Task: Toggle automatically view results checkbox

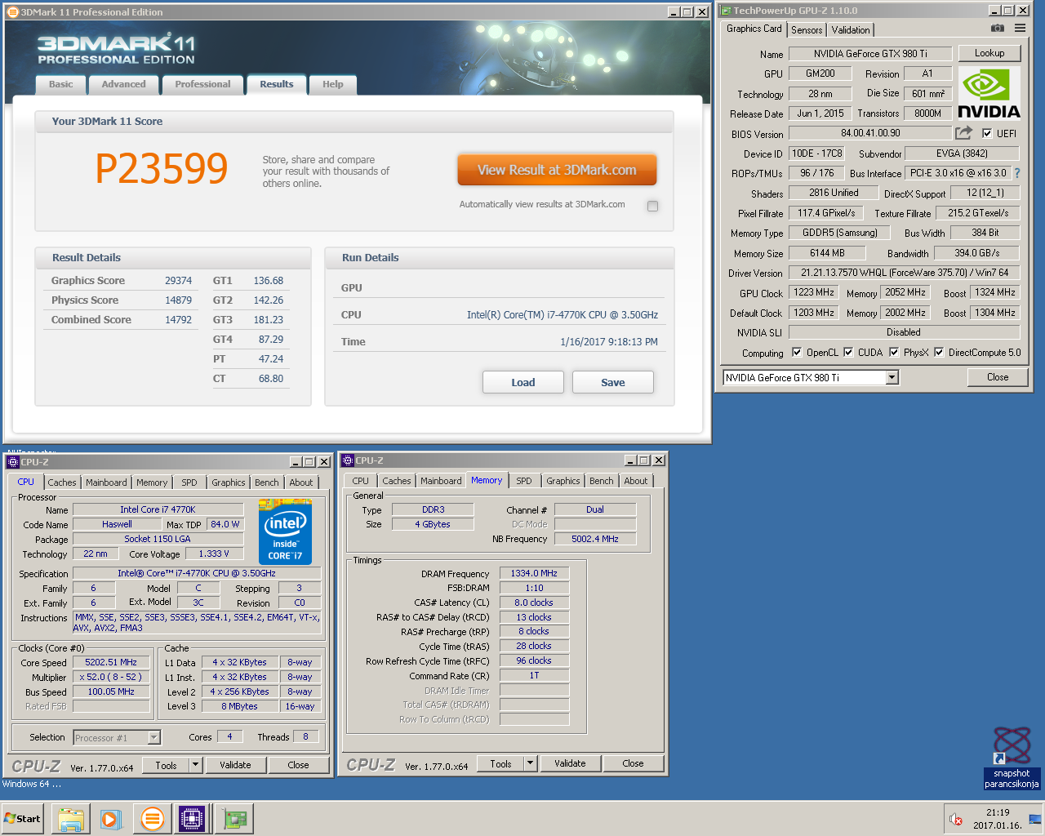Action: (x=652, y=206)
